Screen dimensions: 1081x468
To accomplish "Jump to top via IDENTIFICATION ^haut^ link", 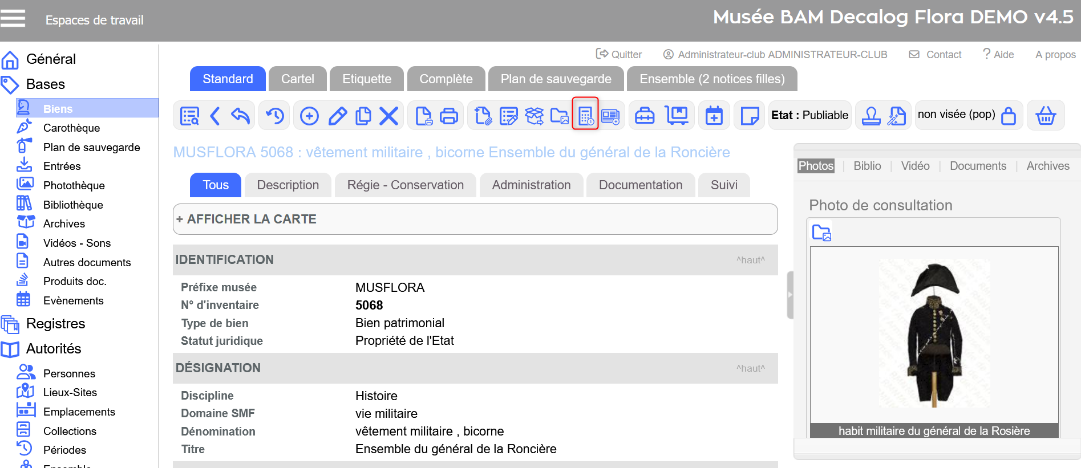I will tap(750, 260).
